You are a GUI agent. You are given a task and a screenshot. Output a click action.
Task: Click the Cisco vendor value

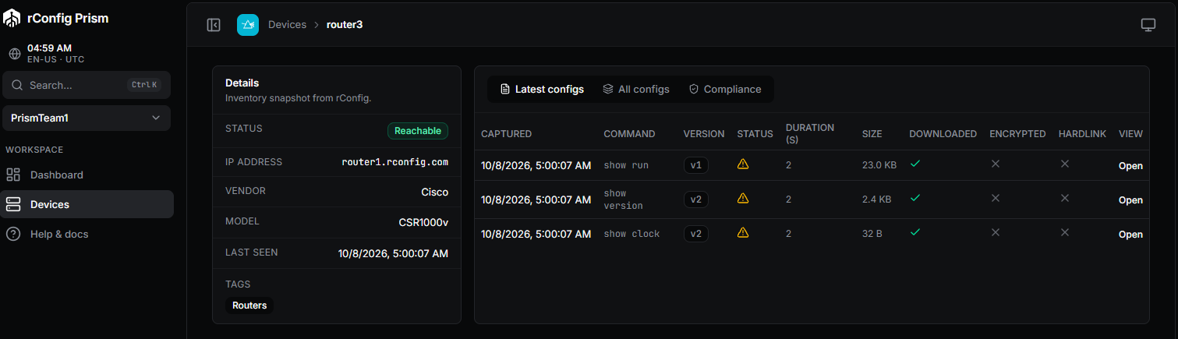point(434,192)
